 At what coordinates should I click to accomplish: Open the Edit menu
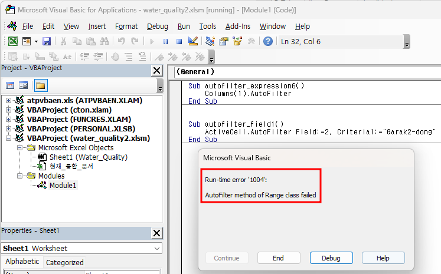(48, 27)
